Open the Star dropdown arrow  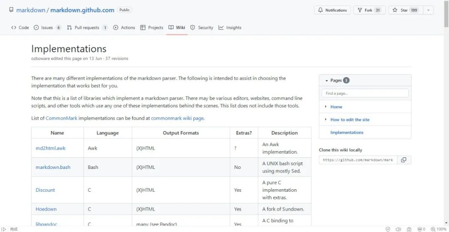(x=428, y=10)
